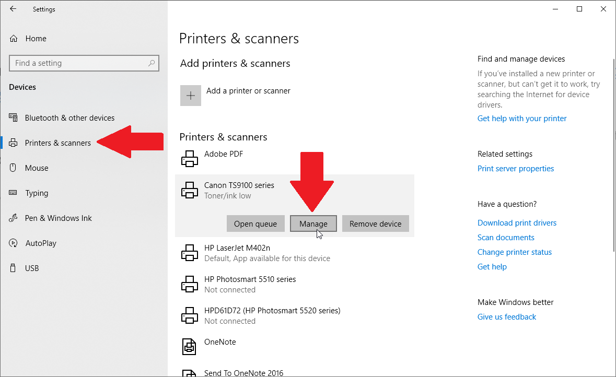Screen dimensions: 616x377
Task: Select the Typing keyboard icon
Action: tap(13, 193)
